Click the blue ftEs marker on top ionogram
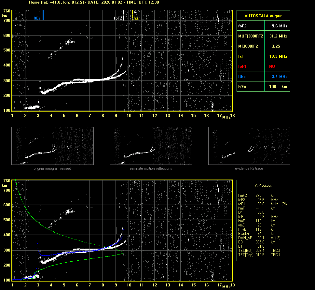Screen dimensions: 315x290 (x=43, y=15)
